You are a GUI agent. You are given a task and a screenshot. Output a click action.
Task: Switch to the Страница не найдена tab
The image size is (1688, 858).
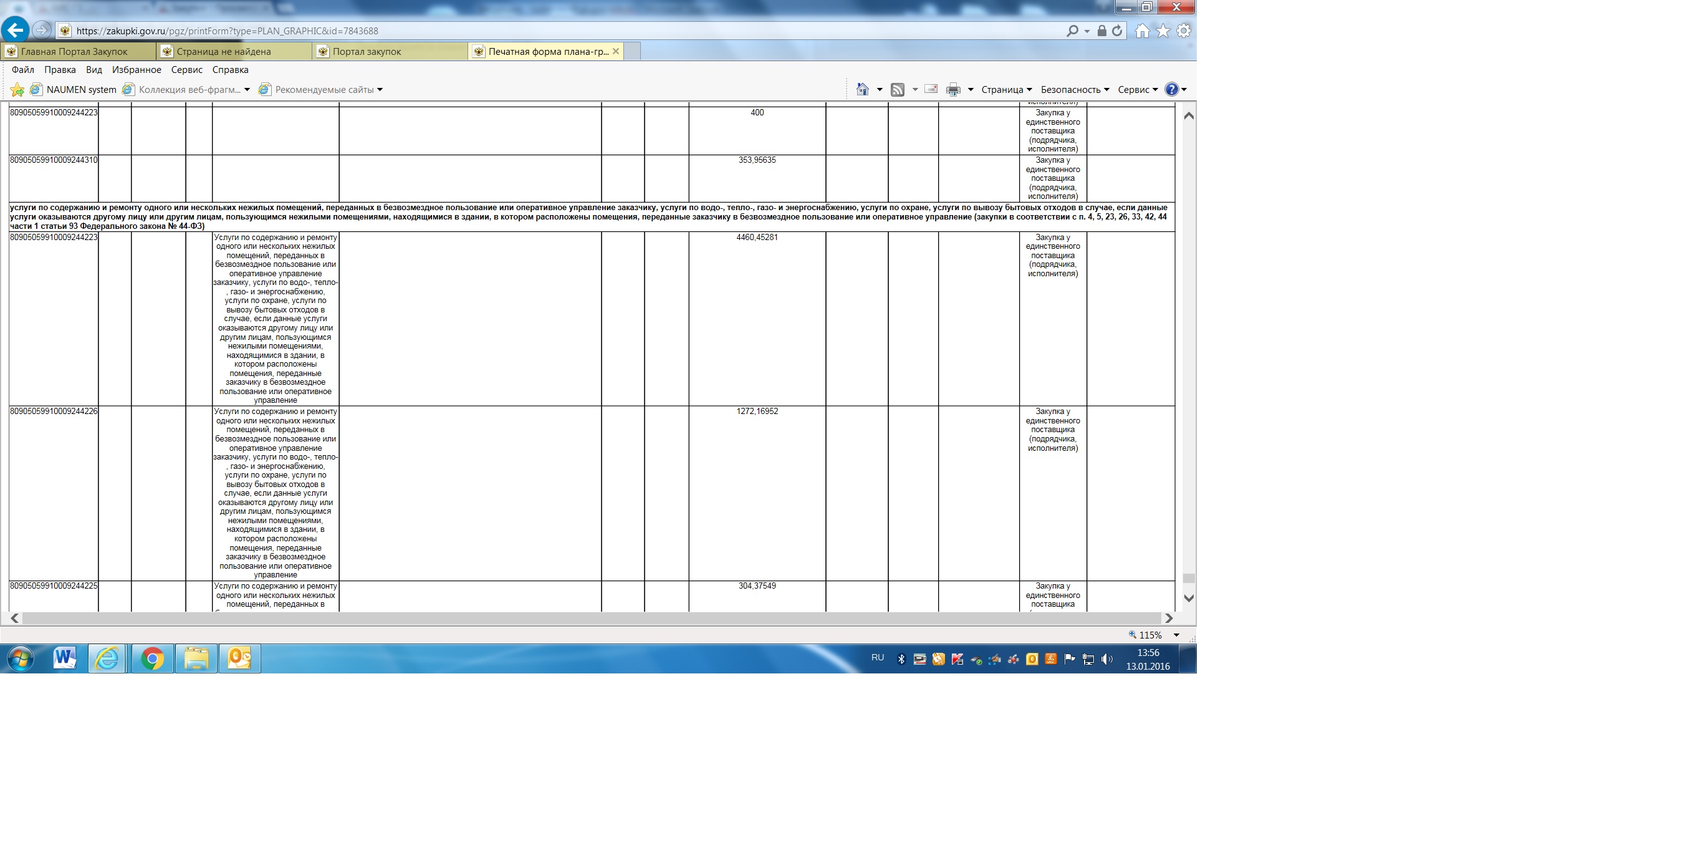(223, 51)
